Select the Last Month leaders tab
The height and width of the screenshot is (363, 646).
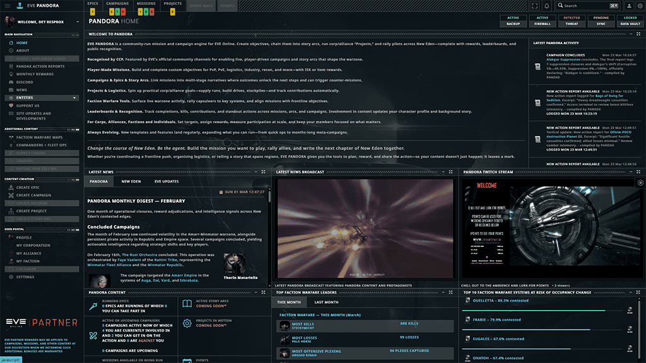point(326,302)
